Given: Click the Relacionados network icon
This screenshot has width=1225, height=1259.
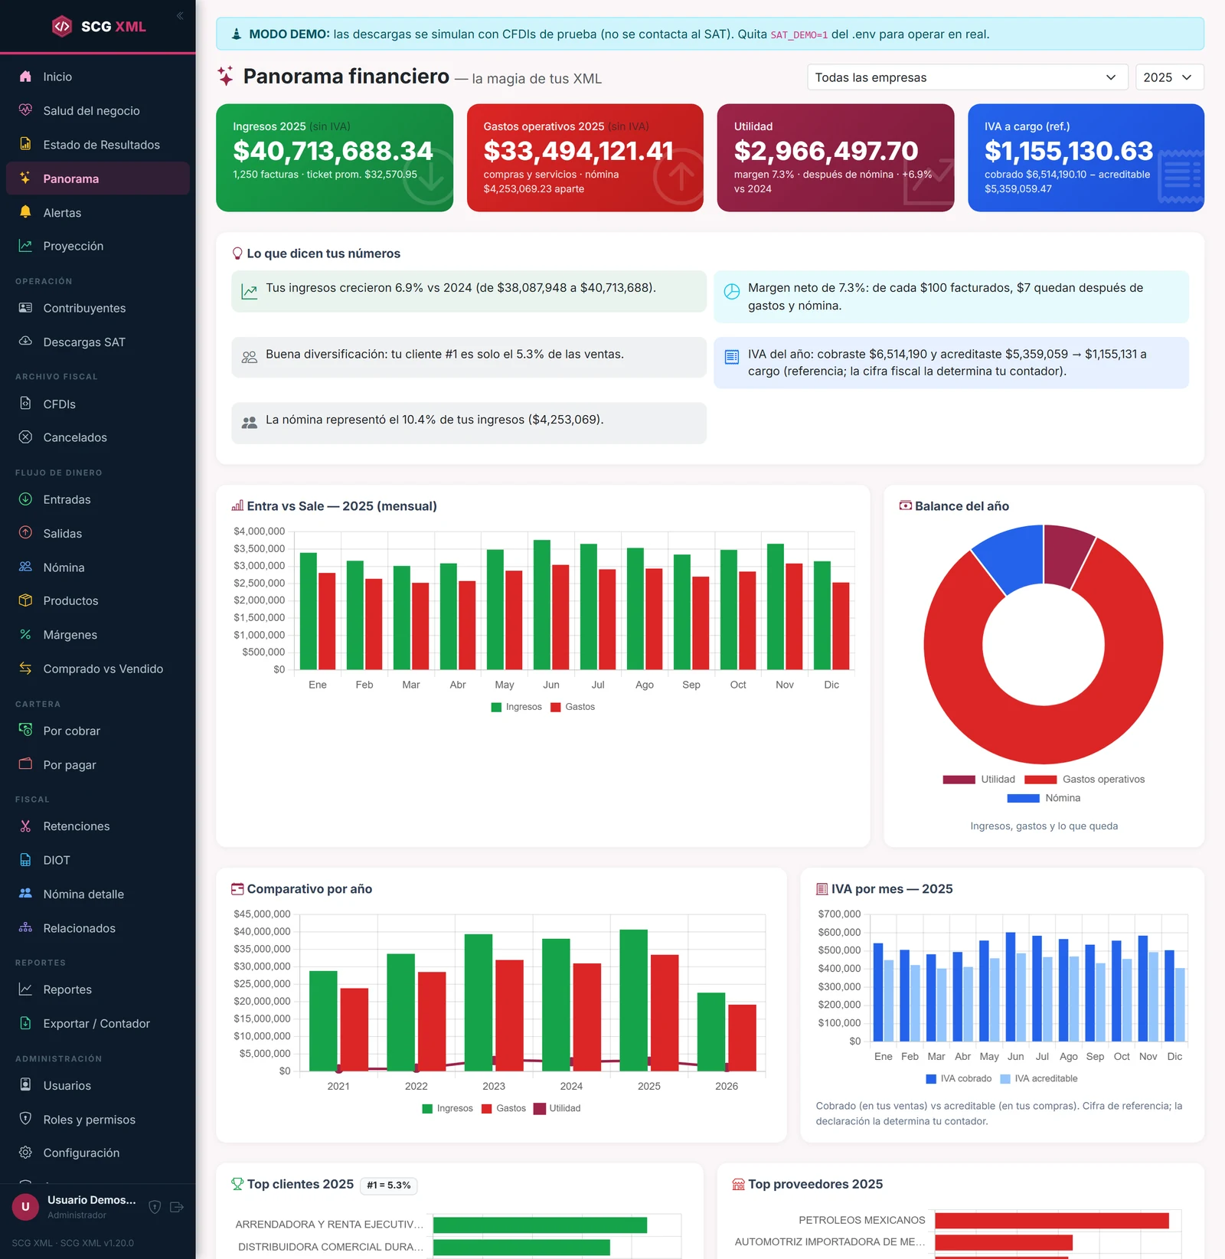Looking at the screenshot, I should [x=25, y=927].
